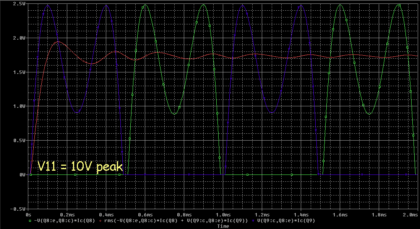
Task: Click the -0.5W y-axis label
Action: pos(18,209)
